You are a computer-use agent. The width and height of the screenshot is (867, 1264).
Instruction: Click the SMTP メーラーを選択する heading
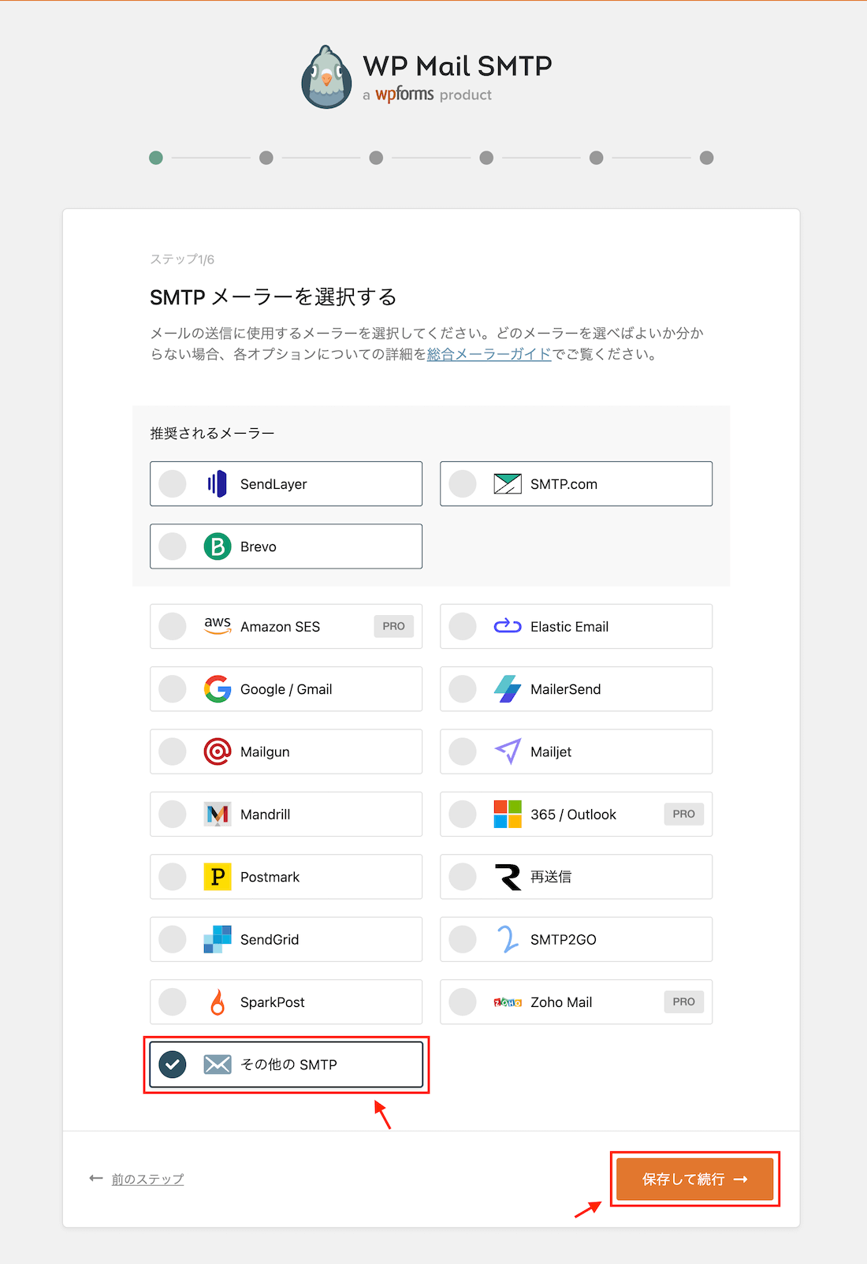[x=273, y=297]
